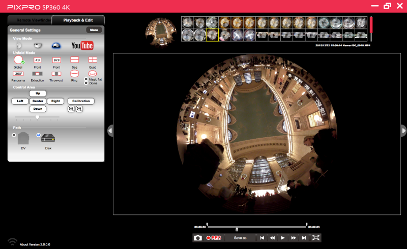Screen dimensions: 407x249
Task: Take a snapshot with the camera icon
Action: tap(198, 238)
